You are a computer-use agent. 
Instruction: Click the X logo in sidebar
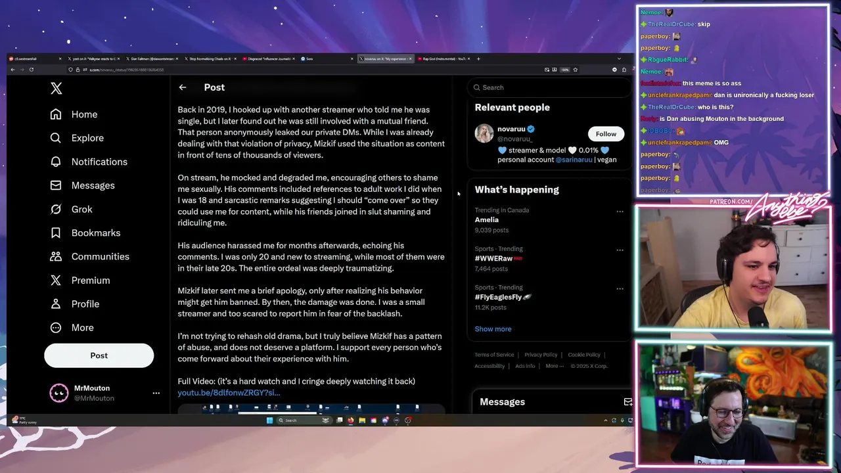(x=57, y=89)
